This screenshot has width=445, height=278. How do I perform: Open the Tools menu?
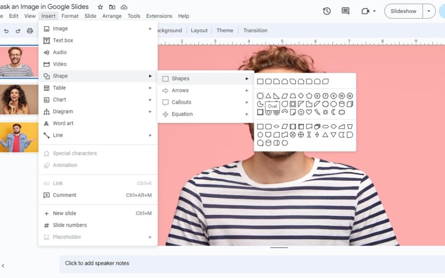pyautogui.click(x=133, y=16)
